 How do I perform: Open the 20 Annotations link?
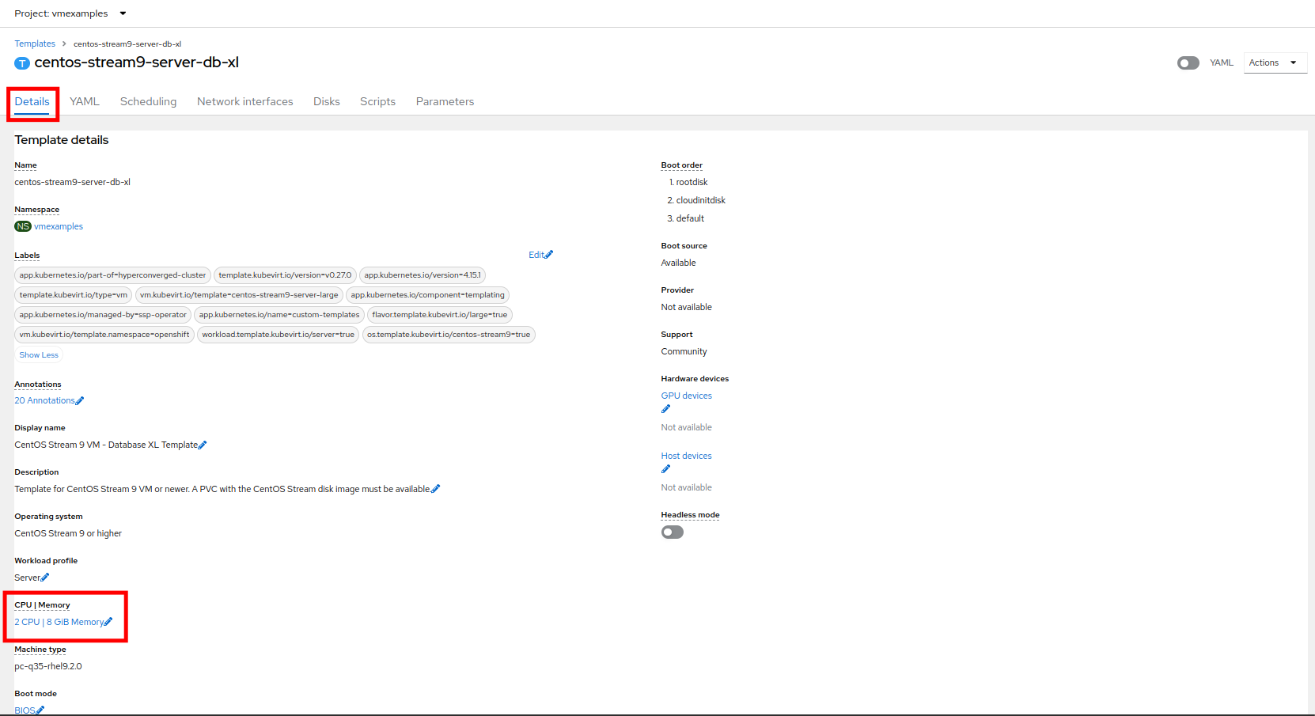44,400
